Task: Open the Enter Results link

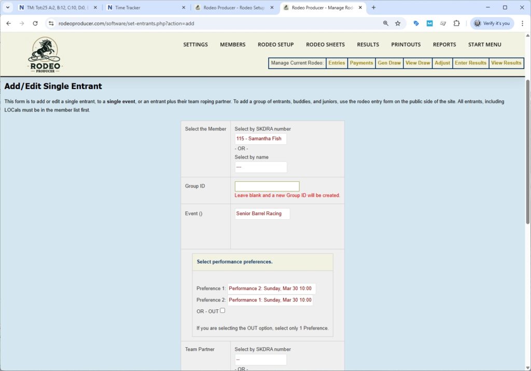Action: (x=470, y=63)
